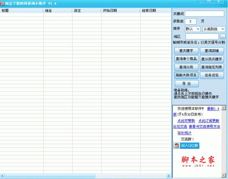This screenshot has height=179, width=228.
Task: Sort by the 标题 column header
Action: coord(22,11)
